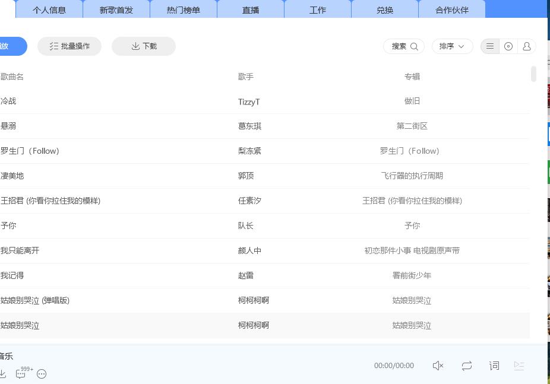Click the 00:00/00:00 playback time
Image resolution: width=550 pixels, height=384 pixels.
click(x=394, y=366)
